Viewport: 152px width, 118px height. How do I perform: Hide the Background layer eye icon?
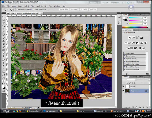pos(123,91)
